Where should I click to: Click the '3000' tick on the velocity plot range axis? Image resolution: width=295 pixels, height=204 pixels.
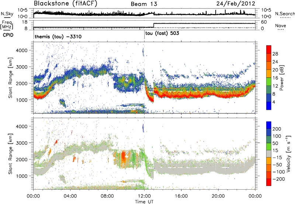click(x=21, y=143)
